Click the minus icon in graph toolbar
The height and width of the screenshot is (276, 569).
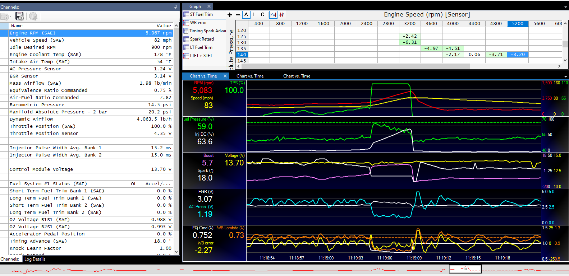[x=238, y=15]
